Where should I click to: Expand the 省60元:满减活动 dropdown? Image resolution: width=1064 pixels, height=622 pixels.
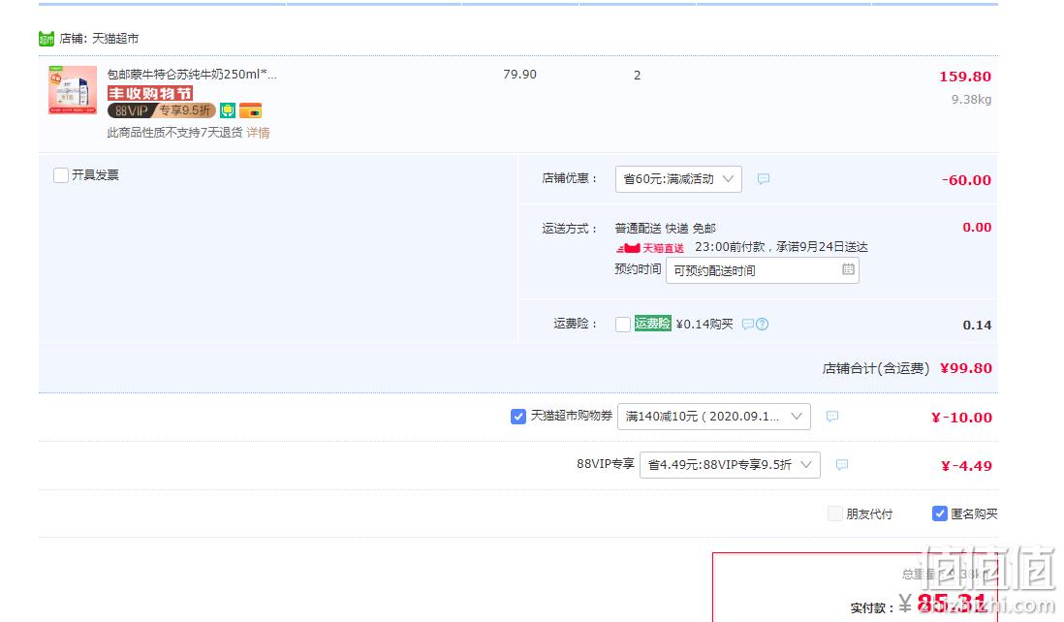[x=678, y=179]
